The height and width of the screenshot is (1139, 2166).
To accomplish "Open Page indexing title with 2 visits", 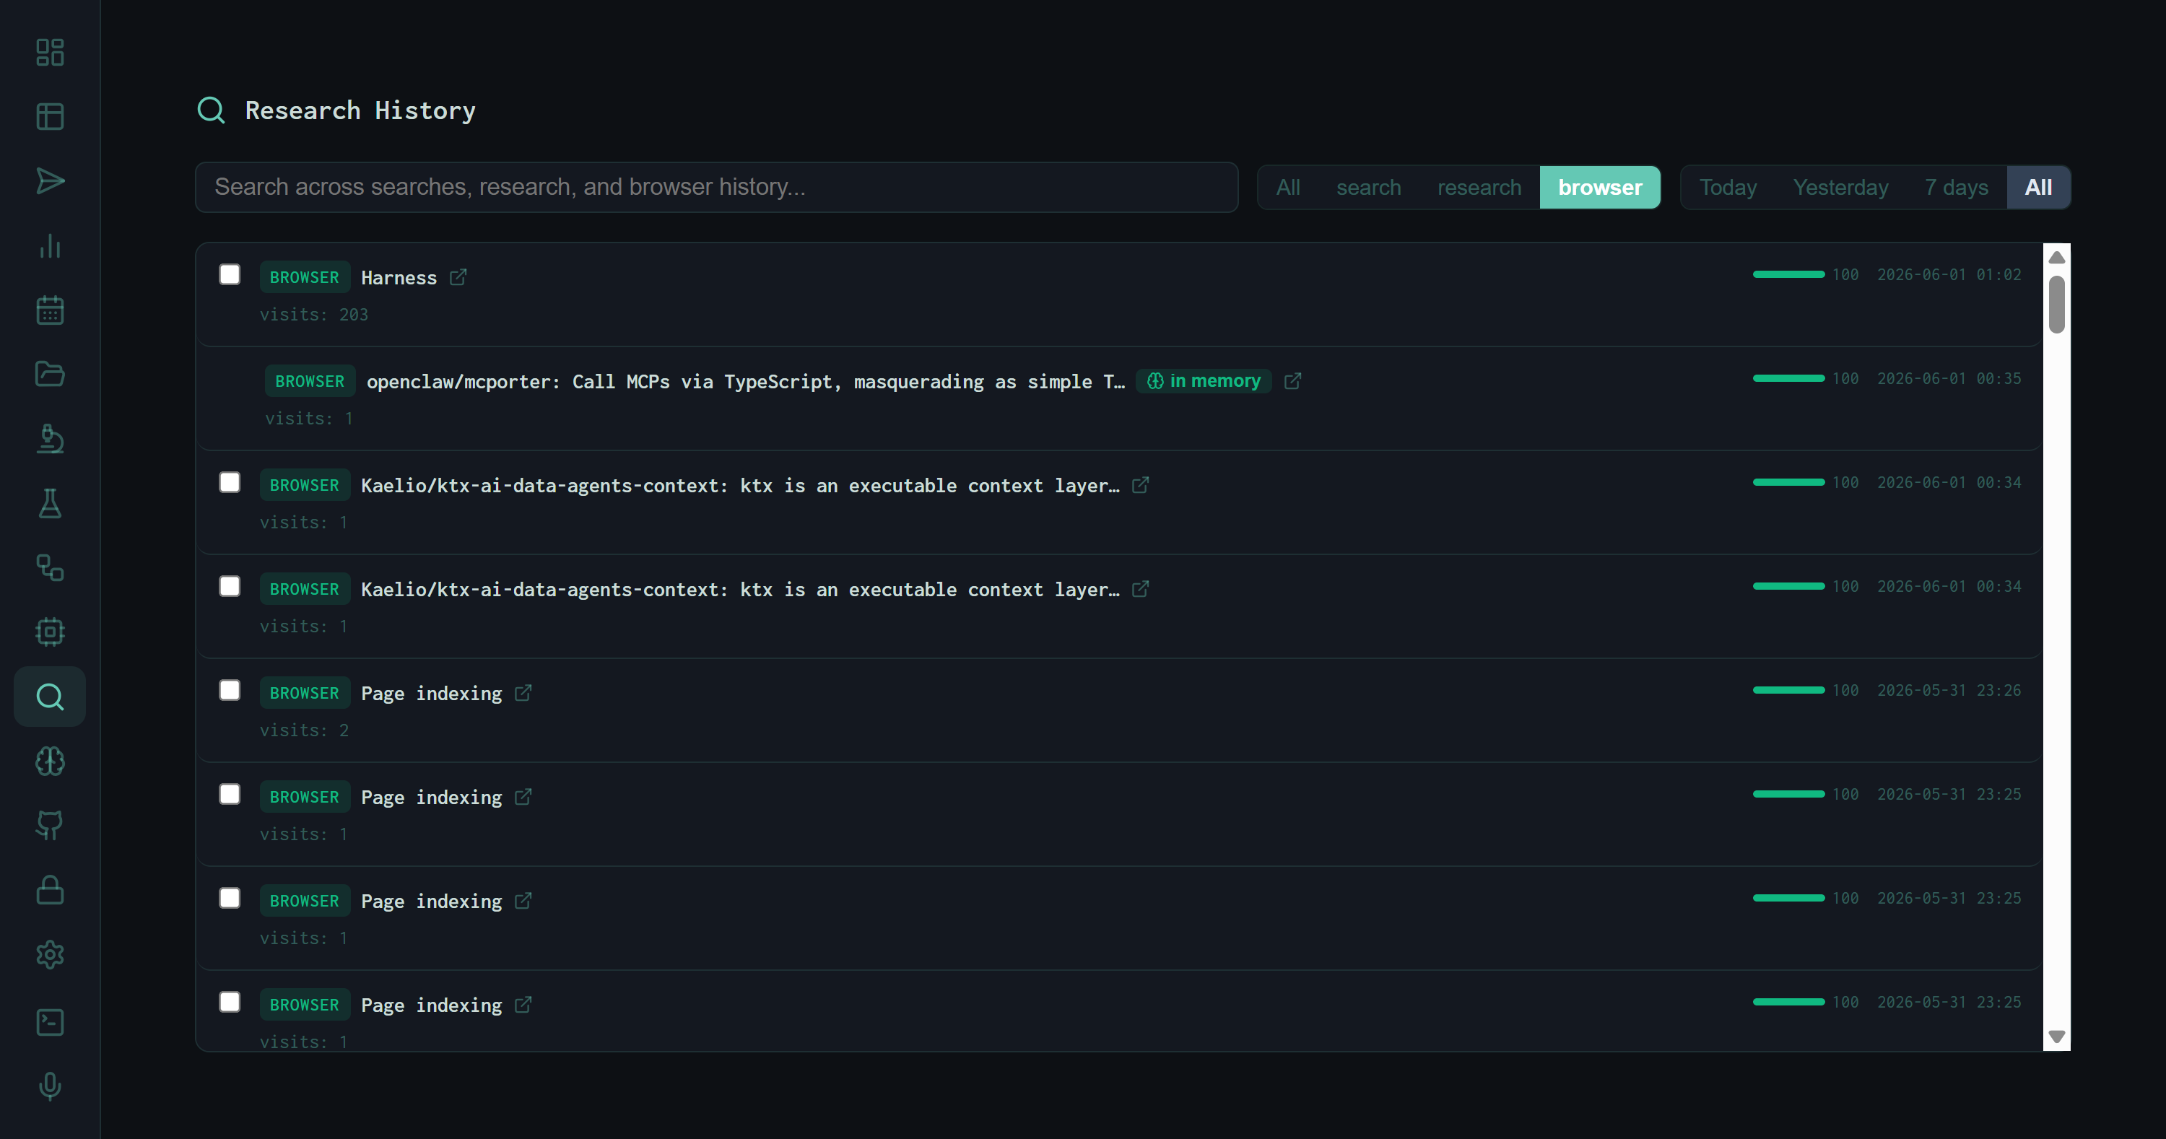I will (431, 694).
